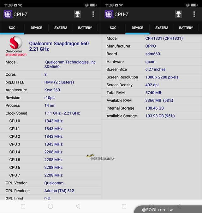
Task: Tap the Clock Speed row
Action: 50,113
